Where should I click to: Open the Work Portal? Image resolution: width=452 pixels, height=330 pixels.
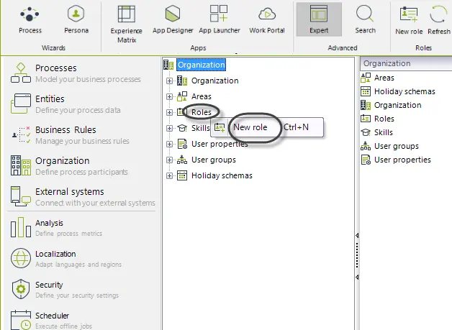[267, 20]
